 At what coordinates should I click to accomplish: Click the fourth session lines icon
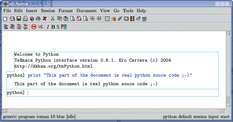tap(26, 27)
